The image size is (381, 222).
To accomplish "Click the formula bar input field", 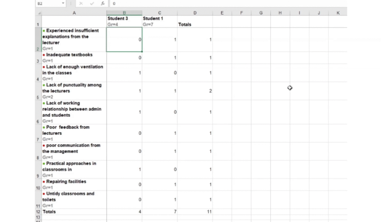I will point(223,3).
